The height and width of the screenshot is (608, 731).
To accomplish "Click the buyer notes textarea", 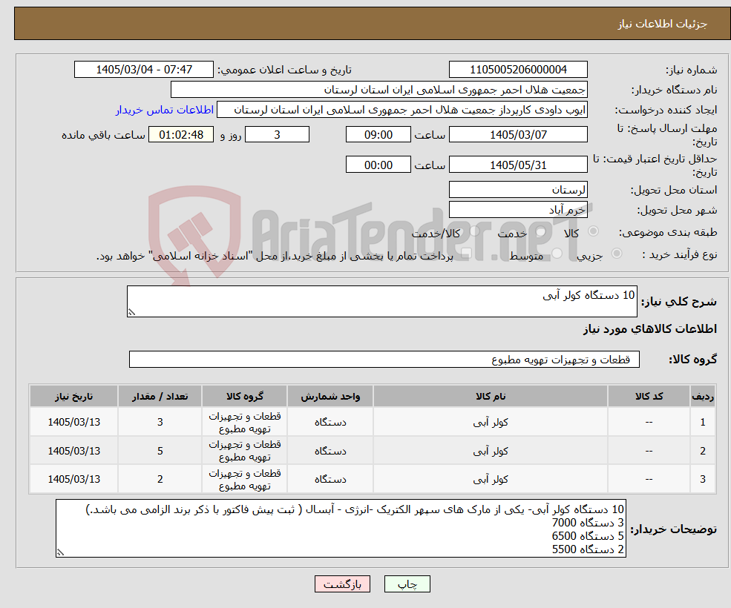I will pos(341,529).
